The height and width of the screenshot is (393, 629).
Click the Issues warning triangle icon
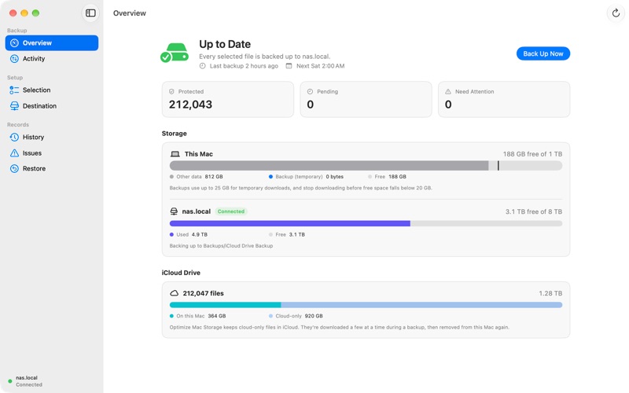(x=14, y=153)
